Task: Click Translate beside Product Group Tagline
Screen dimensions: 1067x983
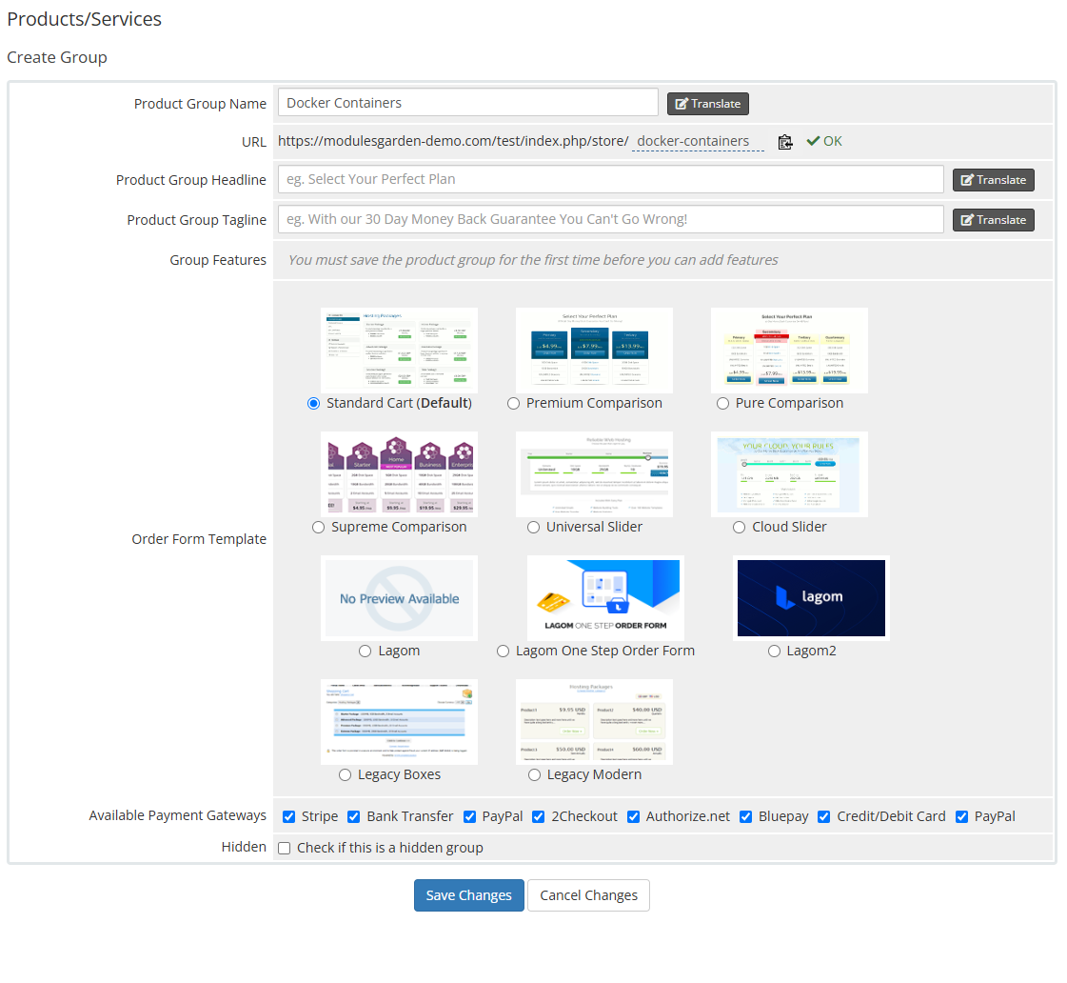Action: click(x=994, y=220)
